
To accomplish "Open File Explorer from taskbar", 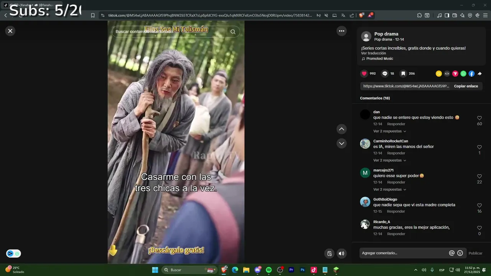I will click(x=246, y=270).
